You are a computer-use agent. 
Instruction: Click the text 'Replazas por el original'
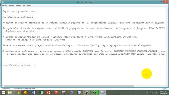(20, 31)
